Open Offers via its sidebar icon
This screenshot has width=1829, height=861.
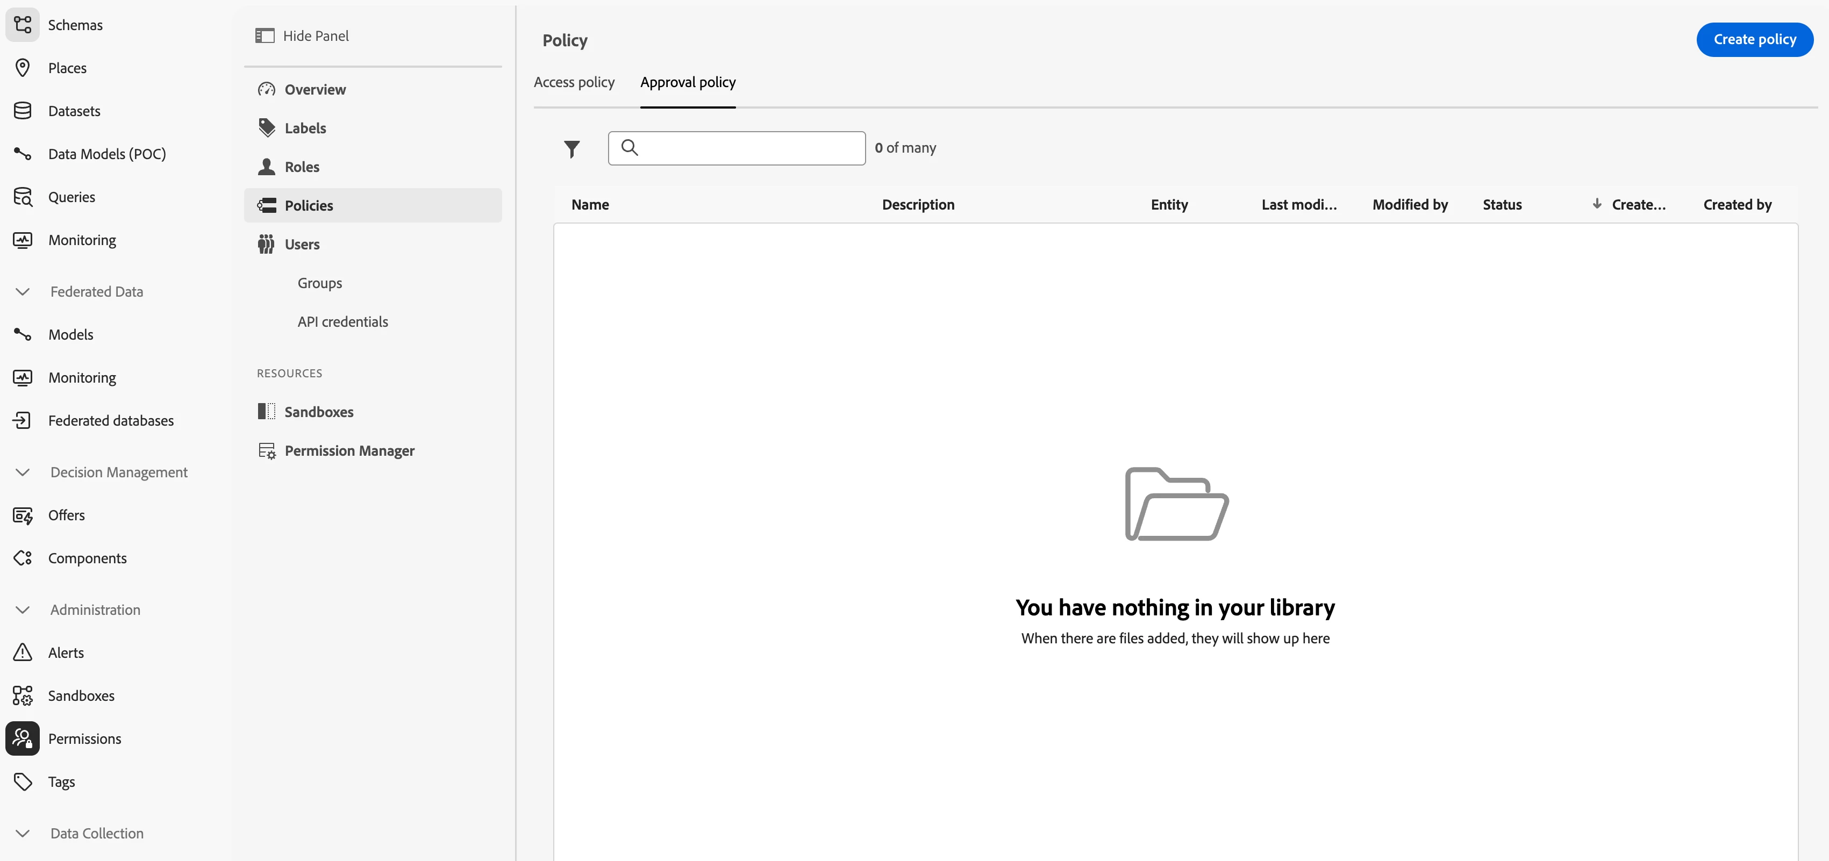point(23,515)
